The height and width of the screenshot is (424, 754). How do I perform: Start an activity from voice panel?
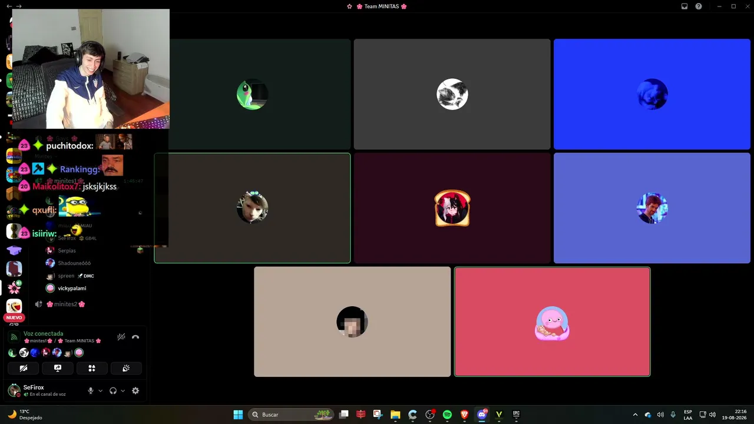click(x=92, y=368)
